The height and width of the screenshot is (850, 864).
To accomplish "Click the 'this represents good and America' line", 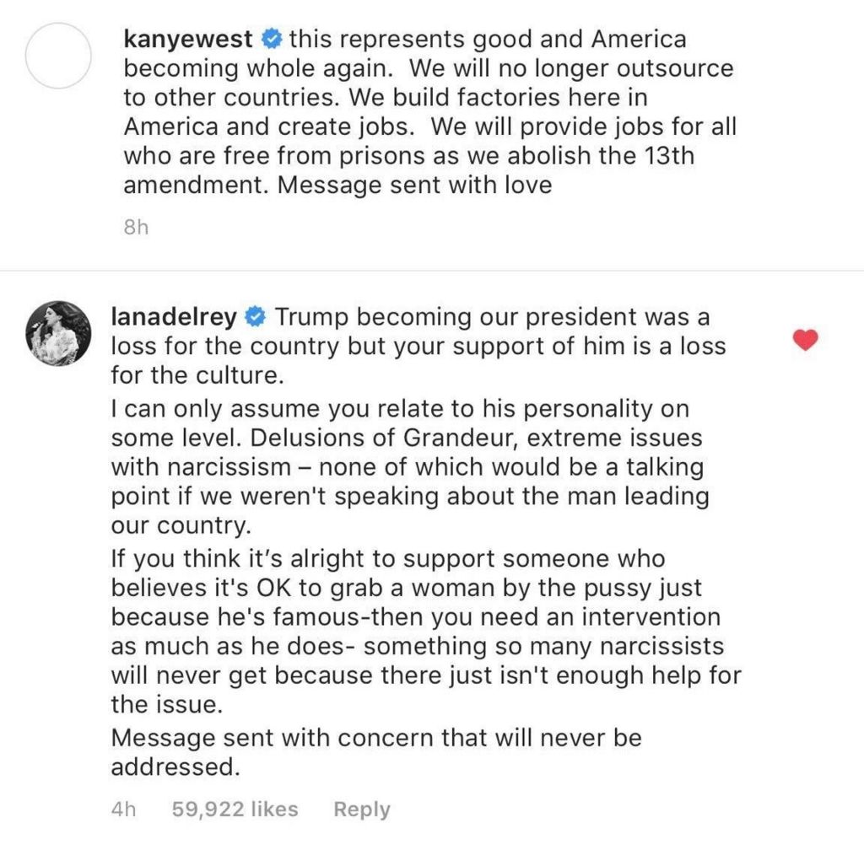I will [x=488, y=40].
